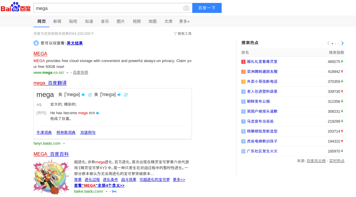Open 搜索工具 filter options
The image size is (356, 197).
tap(183, 34)
